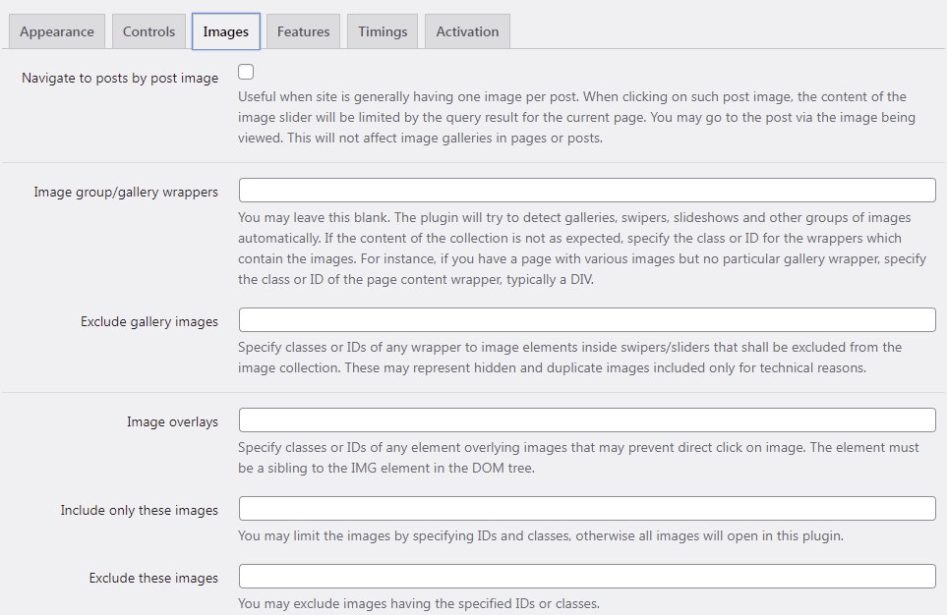Click the description about excluding images by IDs
Image resolution: width=947 pixels, height=615 pixels.
pos(419,603)
